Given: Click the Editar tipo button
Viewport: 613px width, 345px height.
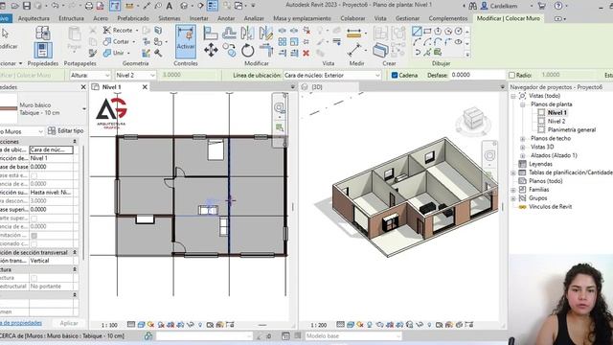Looking at the screenshot, I should click(66, 131).
